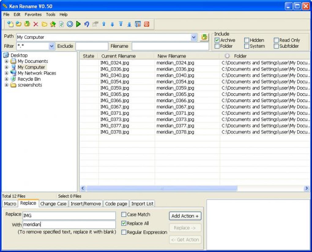Click the red X delete toolbar icon
The width and height of the screenshot is (312, 252).
tap(36, 24)
